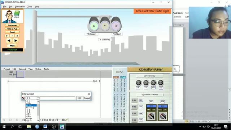Open the Windows Start menu
231x130 pixels.
[x=4, y=127]
